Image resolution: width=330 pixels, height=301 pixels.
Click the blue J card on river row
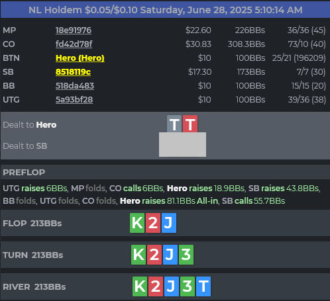tap(172, 286)
